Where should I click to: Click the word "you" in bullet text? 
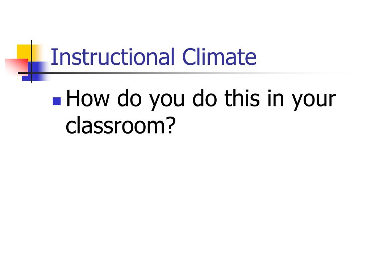tap(167, 100)
